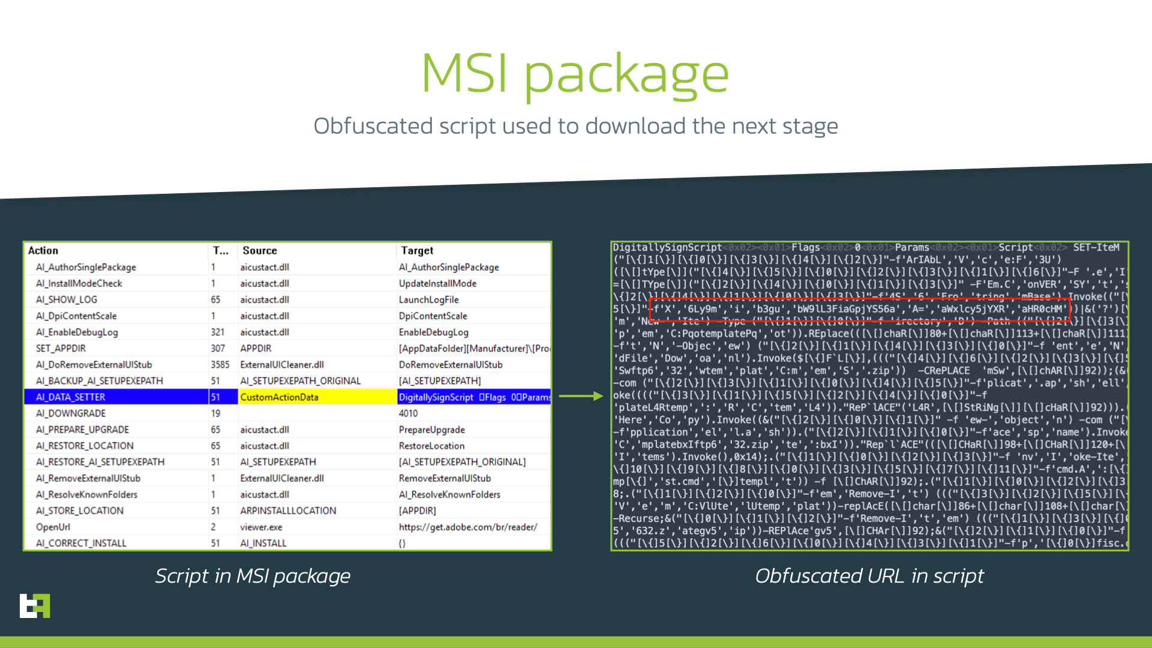Select the AI_DpiContentScale action row

point(287,316)
